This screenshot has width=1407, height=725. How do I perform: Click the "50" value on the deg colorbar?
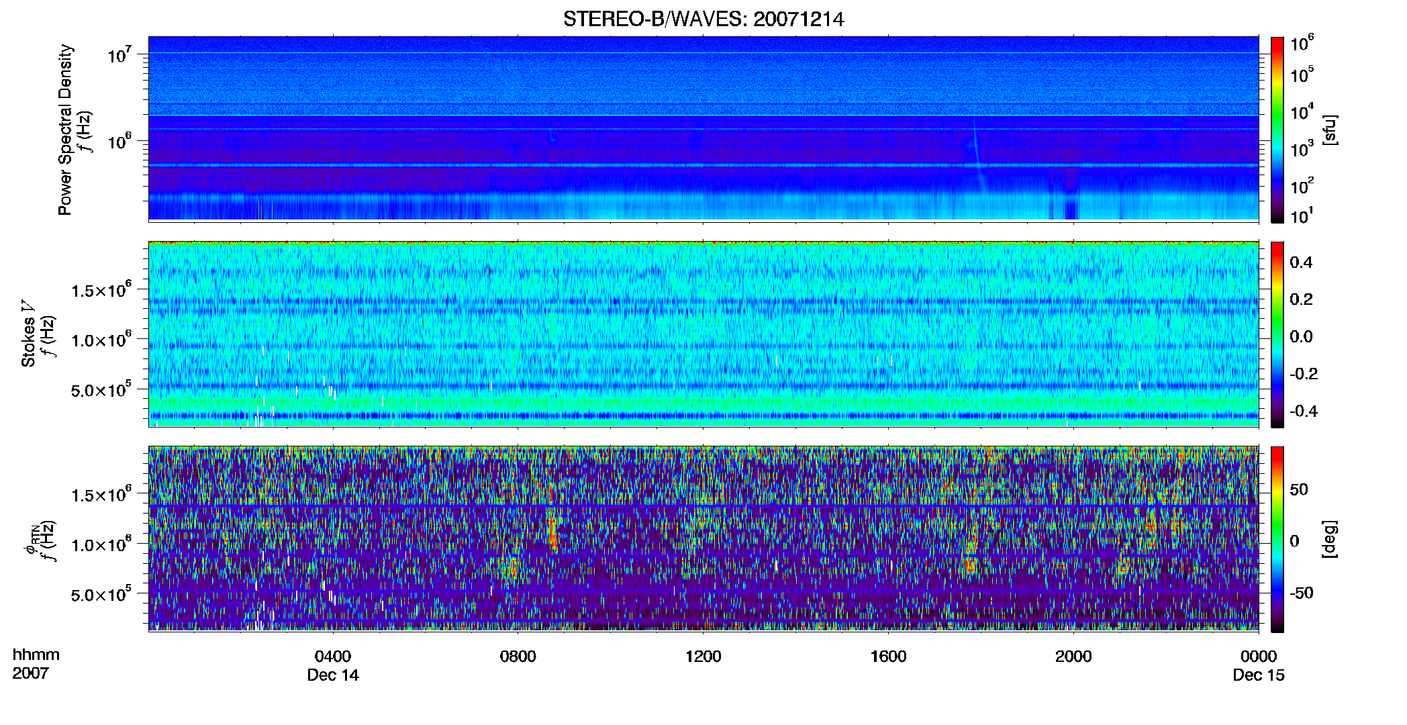point(1299,489)
